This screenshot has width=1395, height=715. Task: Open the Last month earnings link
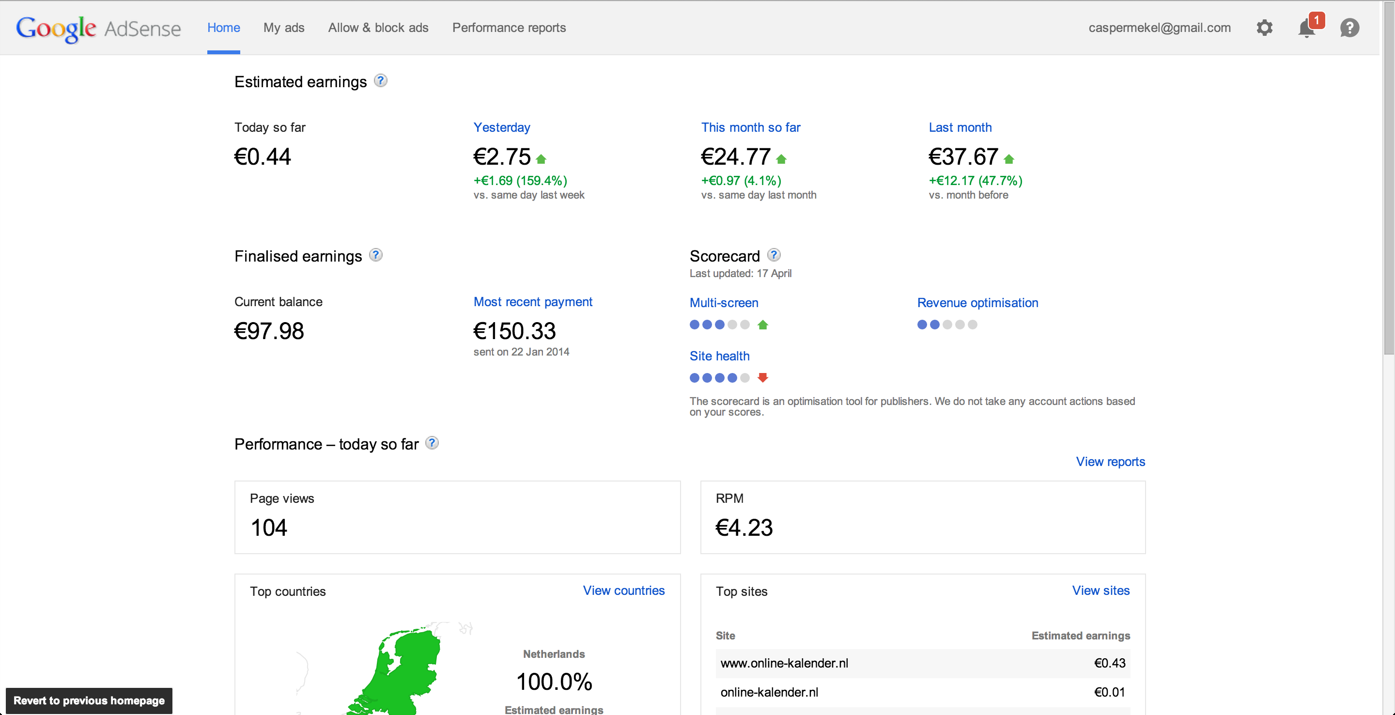[x=960, y=127]
